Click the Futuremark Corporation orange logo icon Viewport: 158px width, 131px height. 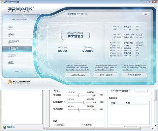10,82
